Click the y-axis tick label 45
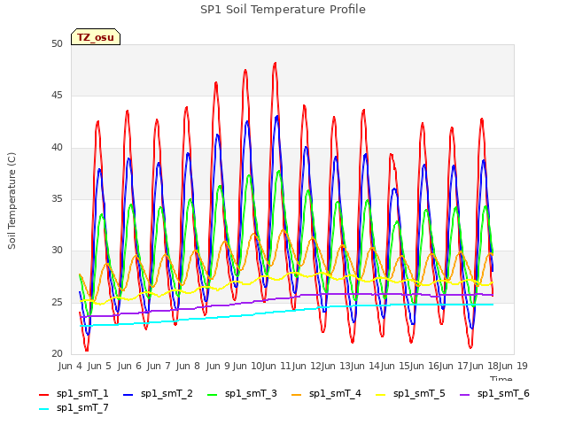 point(57,96)
